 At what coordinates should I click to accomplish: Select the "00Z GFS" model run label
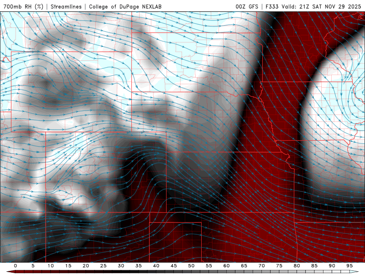click(x=247, y=6)
